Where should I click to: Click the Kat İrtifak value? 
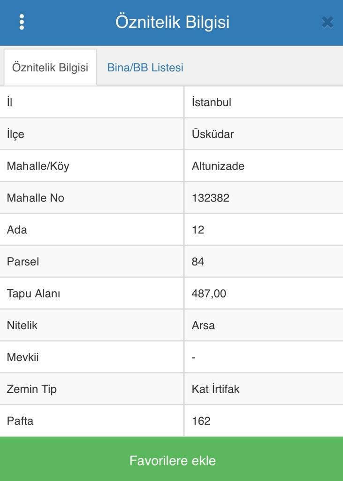(x=215, y=389)
